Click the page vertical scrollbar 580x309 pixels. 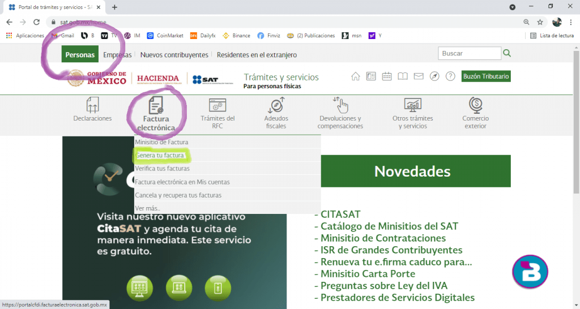[576, 122]
